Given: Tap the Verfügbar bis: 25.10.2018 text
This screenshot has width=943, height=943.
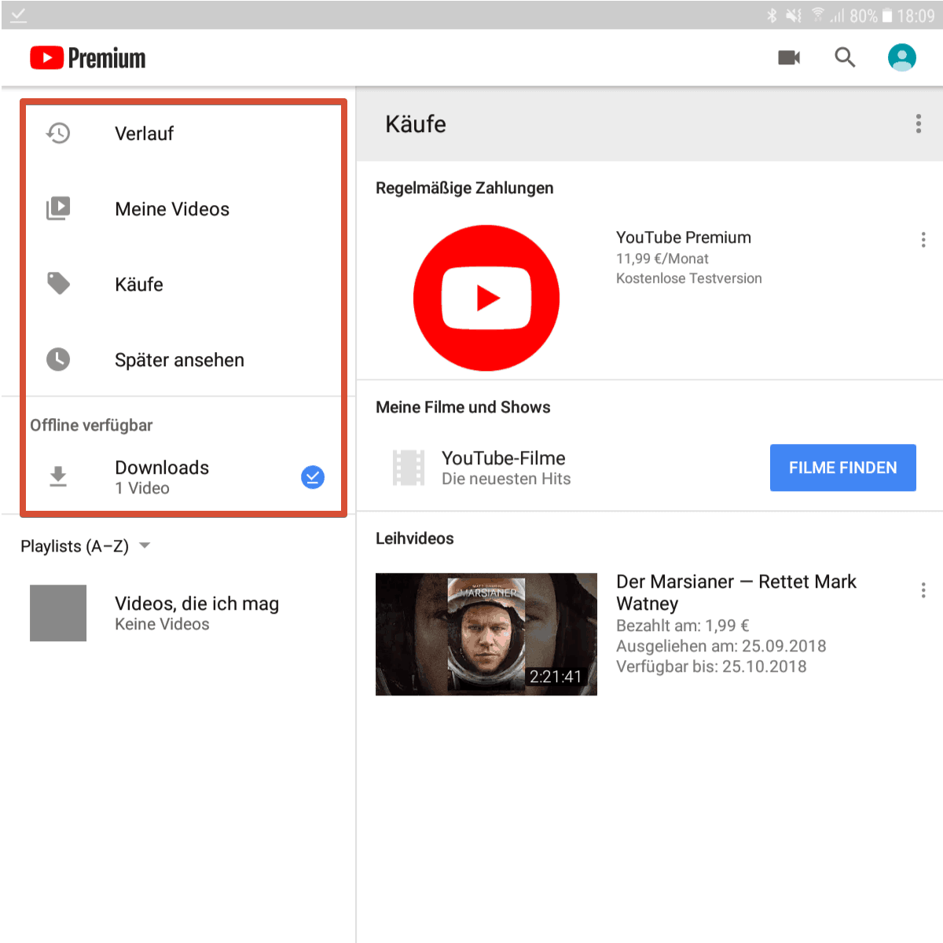Looking at the screenshot, I should point(711,666).
